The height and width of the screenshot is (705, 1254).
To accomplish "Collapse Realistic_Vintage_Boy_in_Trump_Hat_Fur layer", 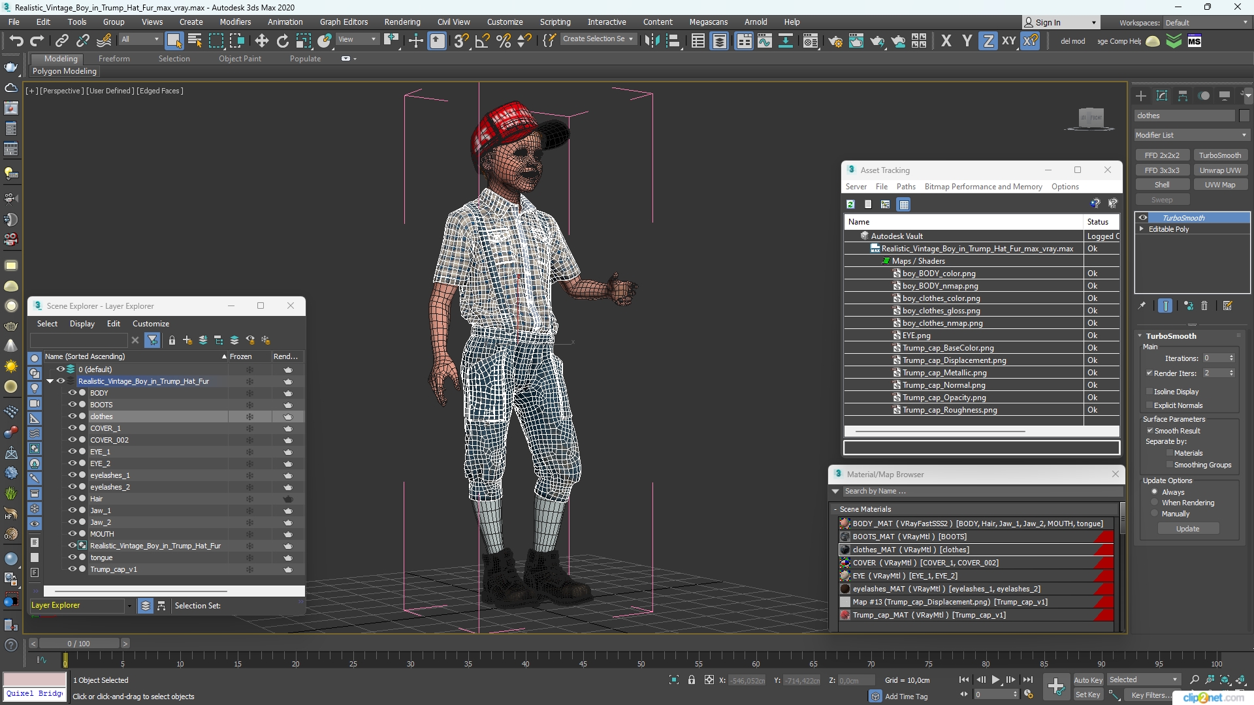I will [x=50, y=381].
